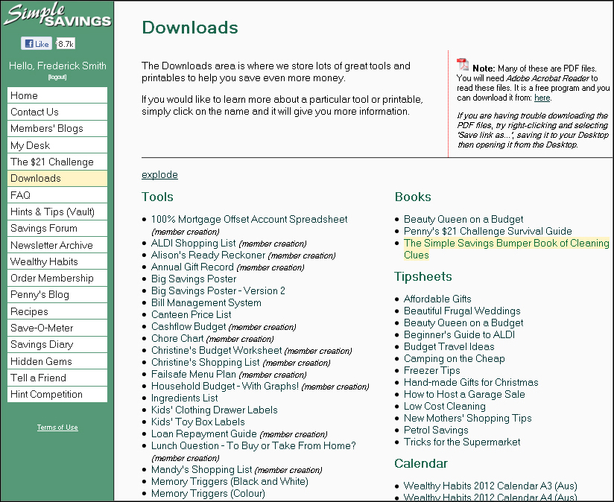Viewport: 614px width, 502px height.
Task: Open the FAQ page
Action: click(57, 195)
